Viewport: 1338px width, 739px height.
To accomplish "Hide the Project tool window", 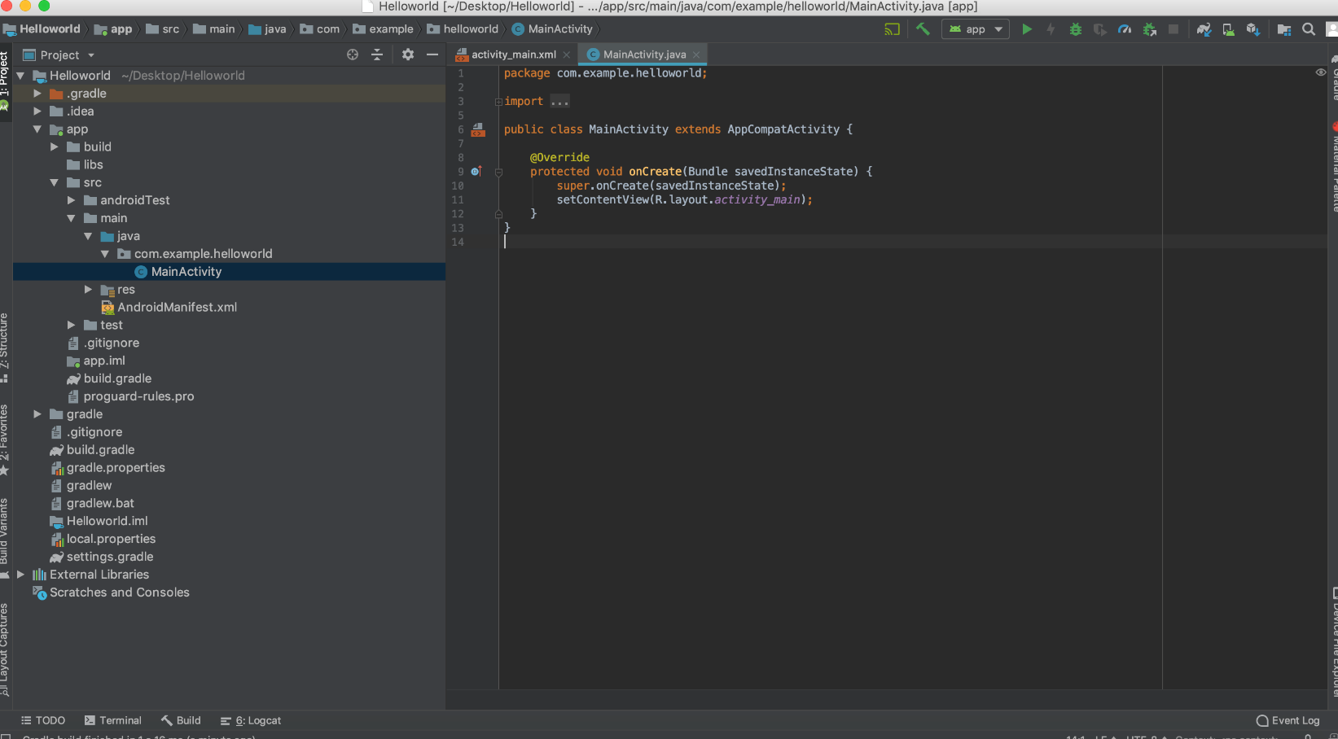I will click(x=432, y=55).
